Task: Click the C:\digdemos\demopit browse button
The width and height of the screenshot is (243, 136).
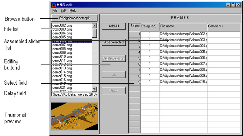Action: pos(74,18)
